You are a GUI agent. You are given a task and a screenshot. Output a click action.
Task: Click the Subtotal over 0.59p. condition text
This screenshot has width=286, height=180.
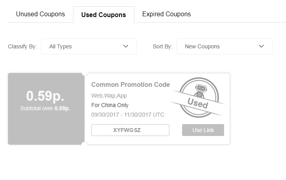pyautogui.click(x=45, y=108)
